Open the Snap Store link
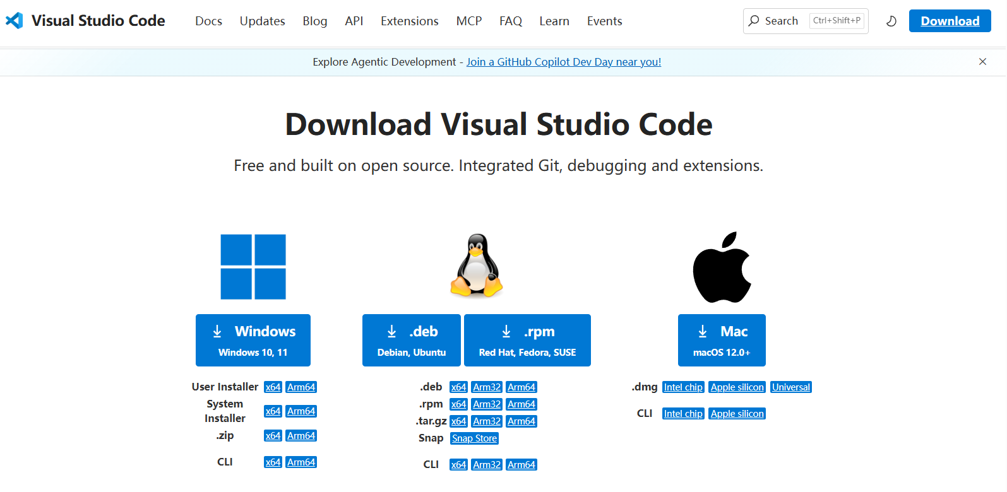The height and width of the screenshot is (492, 1007). click(x=474, y=438)
